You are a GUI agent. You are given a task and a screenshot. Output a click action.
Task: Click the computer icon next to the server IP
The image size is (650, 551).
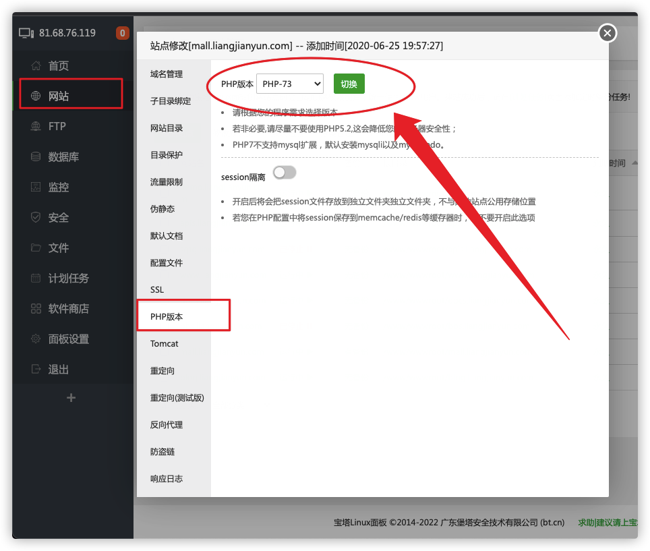click(26, 33)
